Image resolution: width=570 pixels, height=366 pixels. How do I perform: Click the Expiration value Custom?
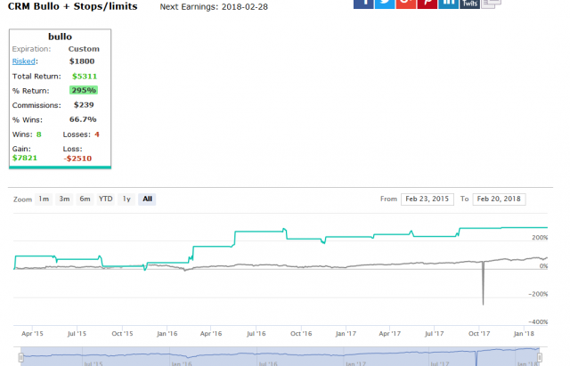84,49
